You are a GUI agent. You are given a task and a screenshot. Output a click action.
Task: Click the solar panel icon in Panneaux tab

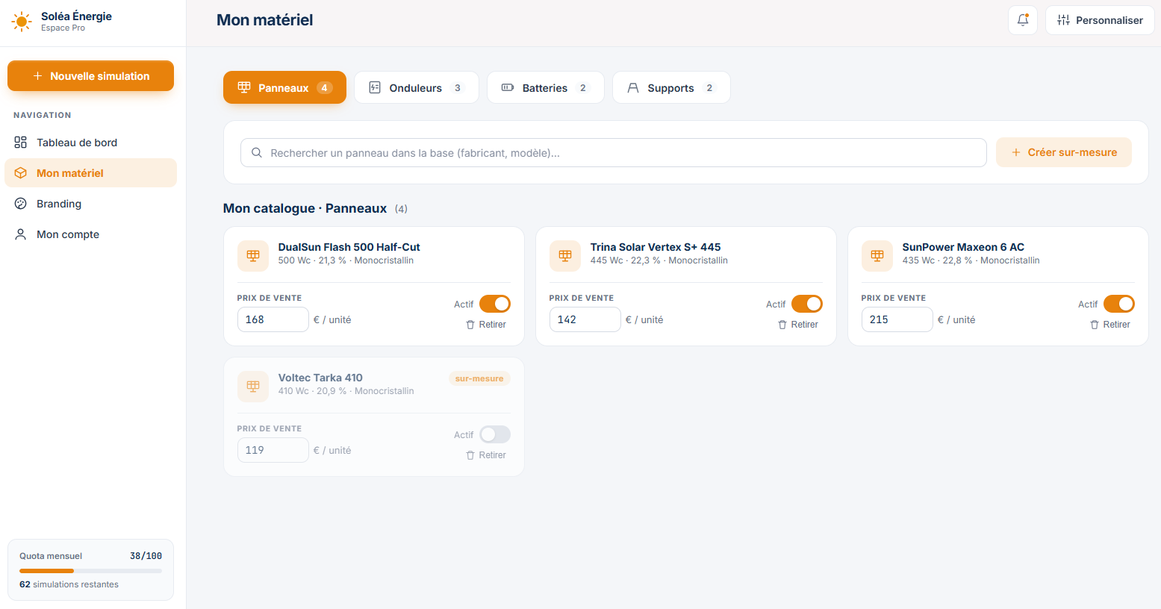point(244,87)
